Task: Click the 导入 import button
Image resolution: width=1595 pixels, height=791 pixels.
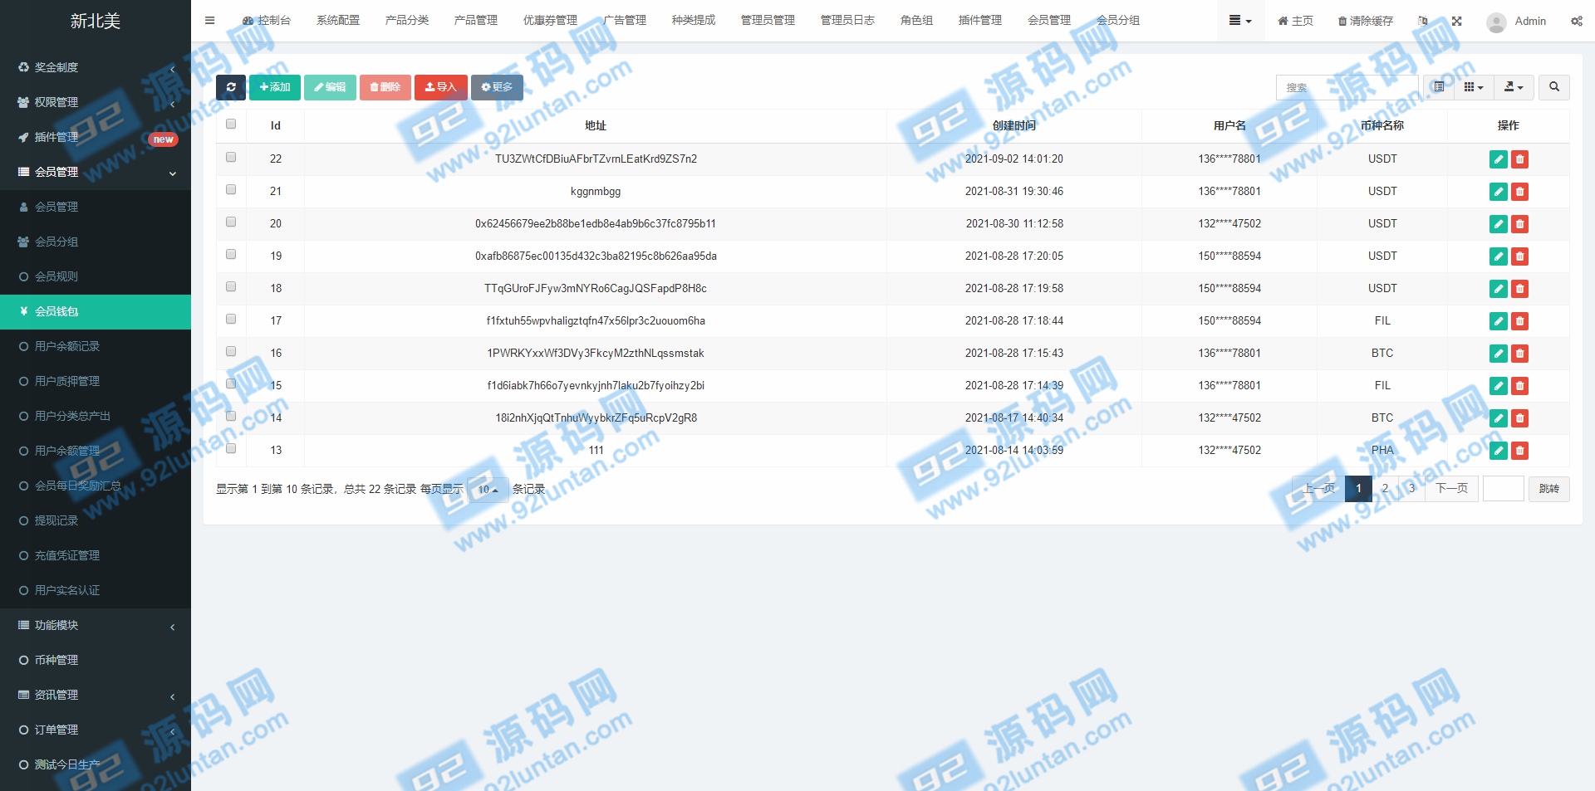Action: [441, 87]
